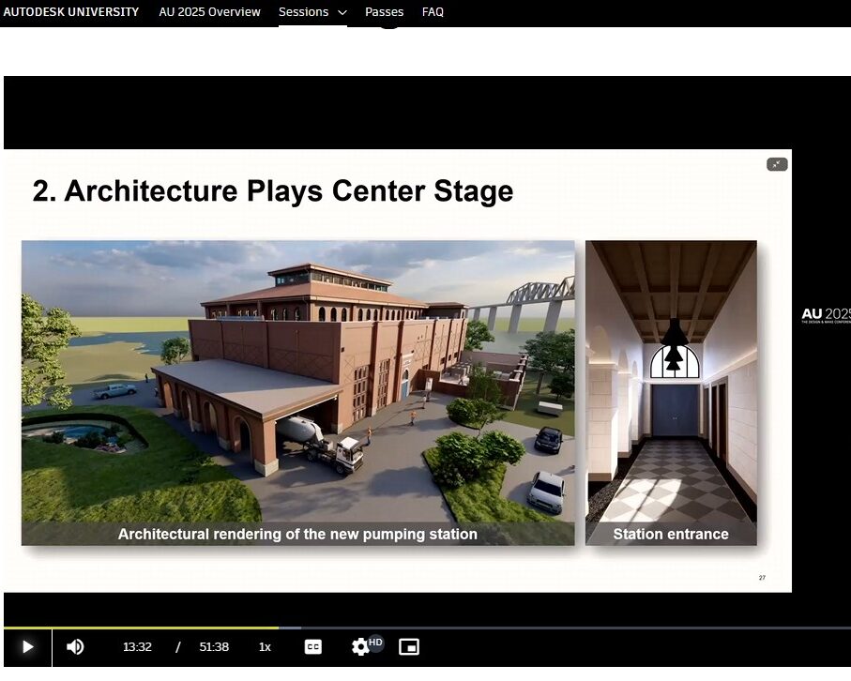851x681 pixels.
Task: Go to the AU 2025 Overview page
Action: pyautogui.click(x=209, y=12)
